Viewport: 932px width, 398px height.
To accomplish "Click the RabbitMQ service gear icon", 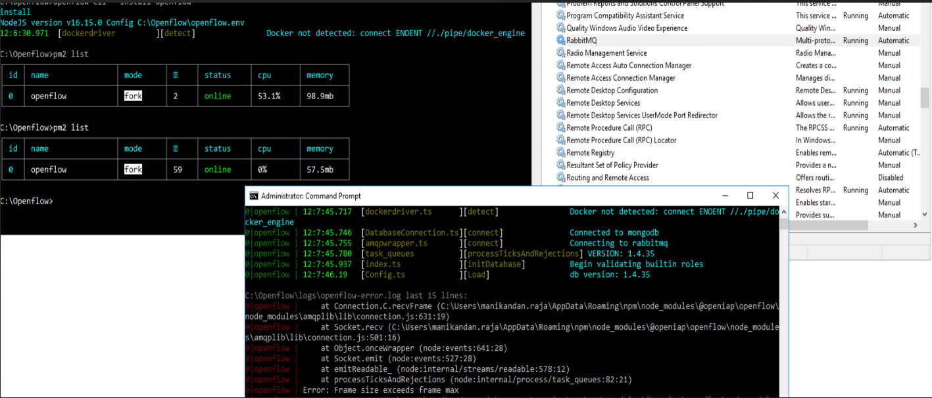I will 560,41.
